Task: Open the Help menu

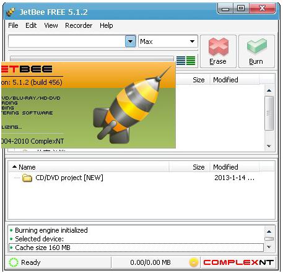Action: coord(107,25)
